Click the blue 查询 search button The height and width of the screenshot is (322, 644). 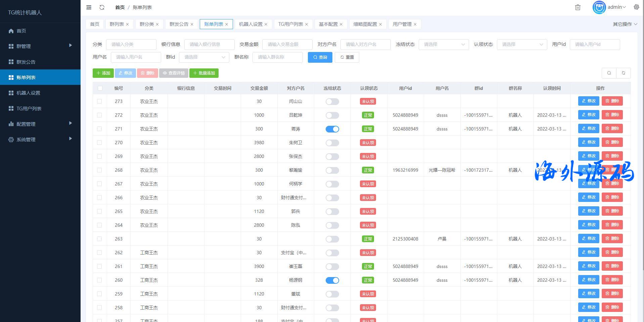pos(320,57)
